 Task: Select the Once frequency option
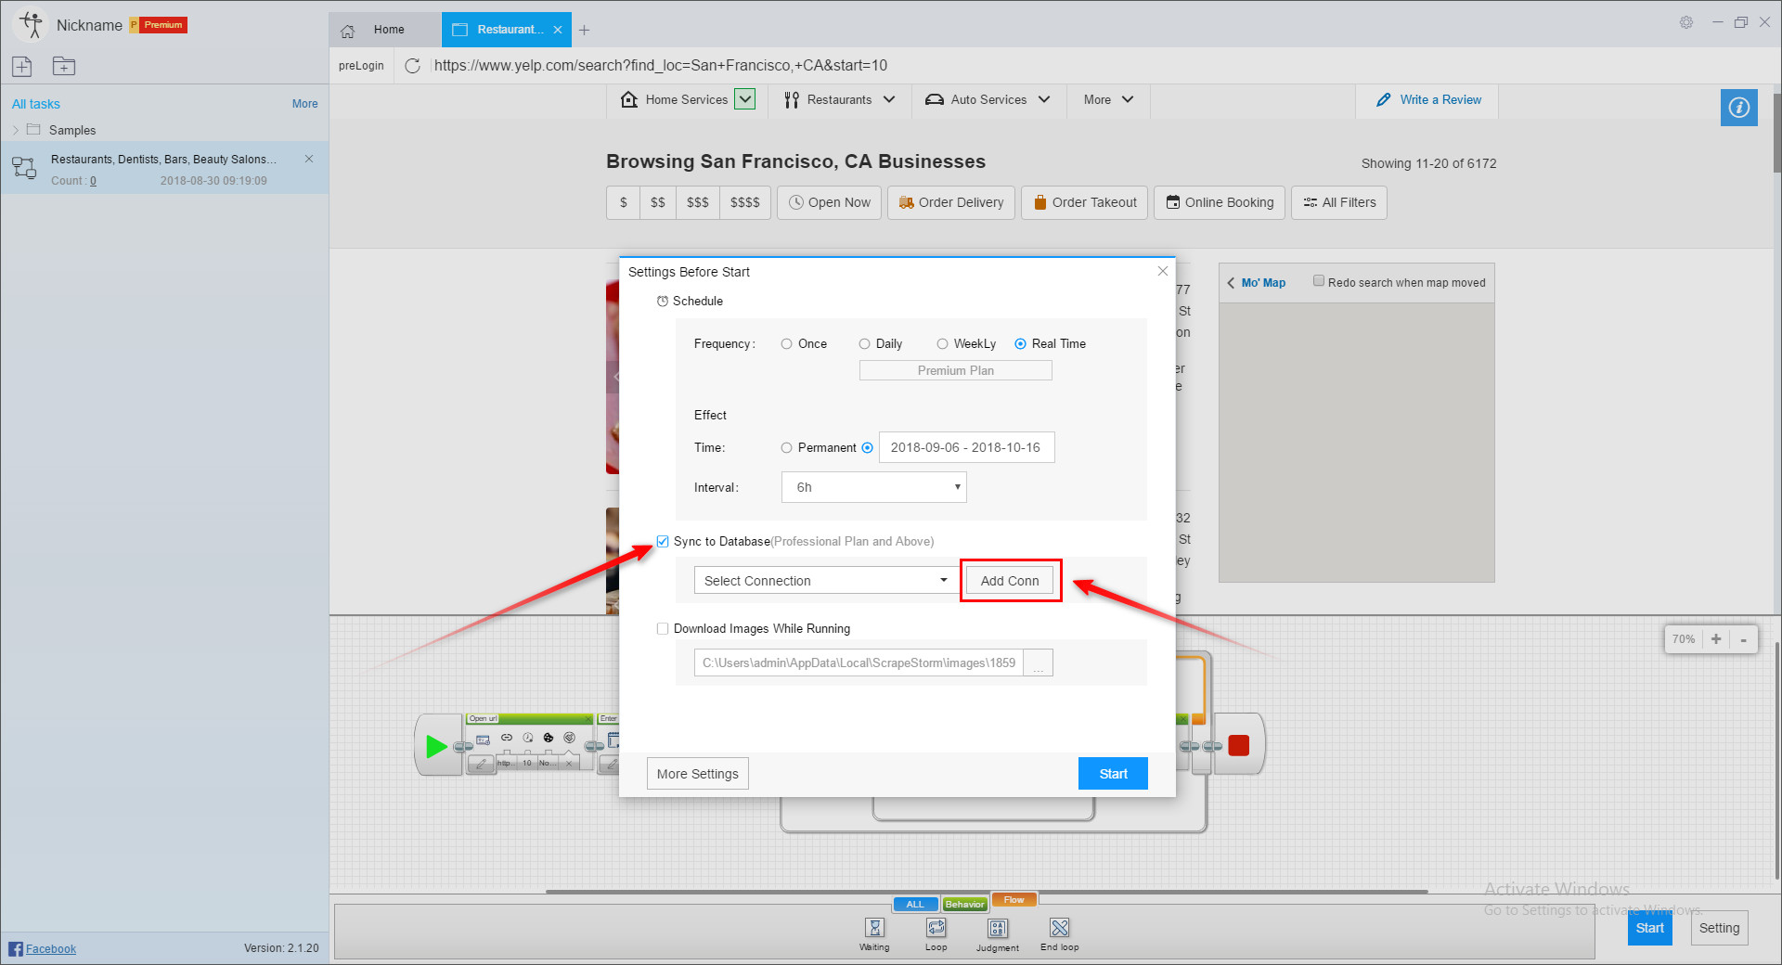(787, 343)
